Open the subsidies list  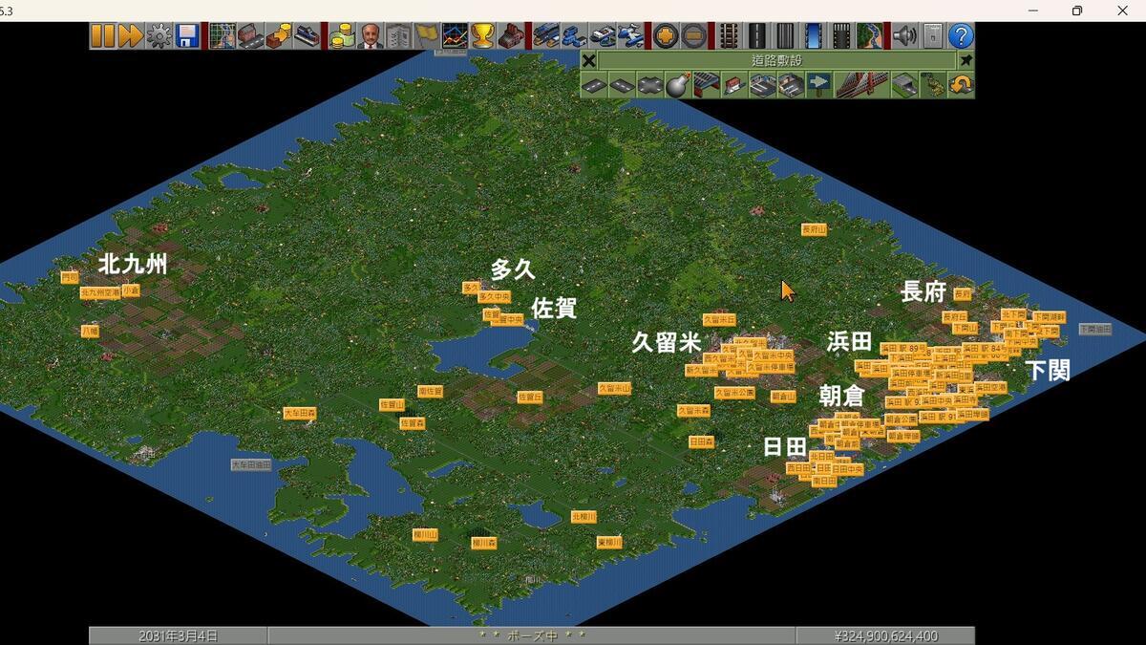tap(279, 36)
